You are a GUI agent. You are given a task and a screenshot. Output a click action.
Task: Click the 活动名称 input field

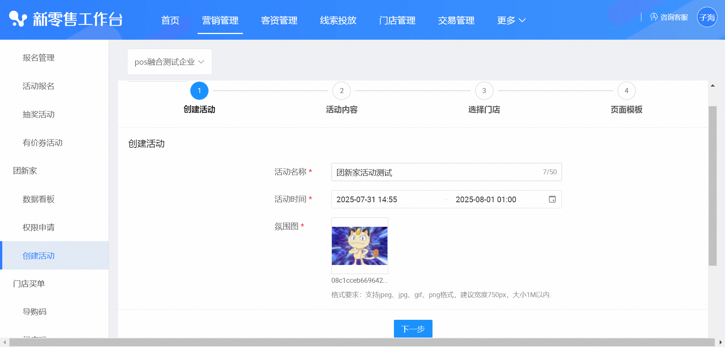click(x=435, y=172)
